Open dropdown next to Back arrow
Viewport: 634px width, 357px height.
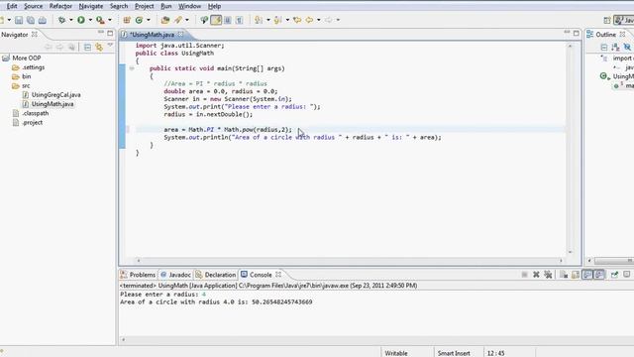pos(319,20)
